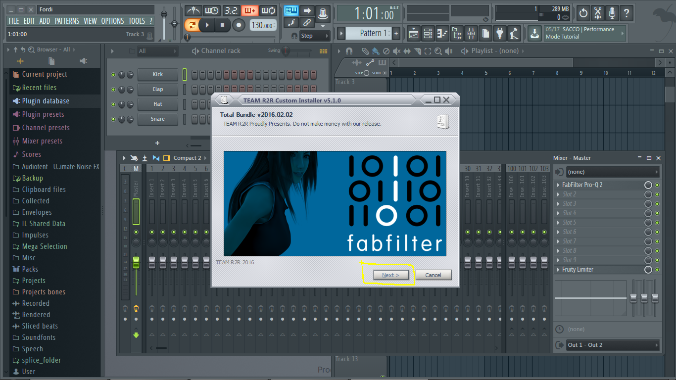Open channel rack All filter dropdown
This screenshot has width=676, height=380.
157,51
